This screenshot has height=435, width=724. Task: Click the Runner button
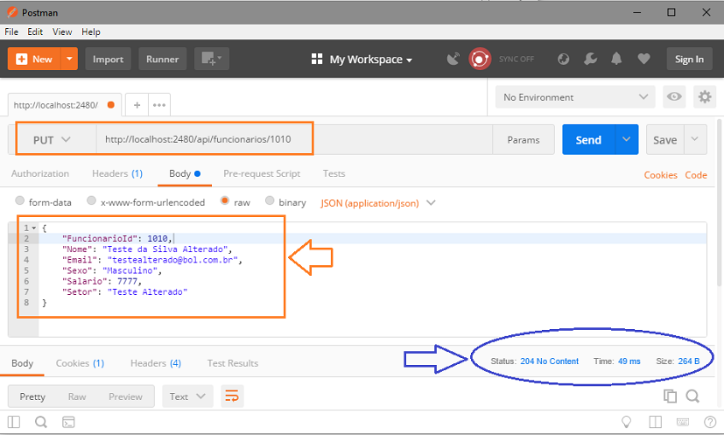163,60
